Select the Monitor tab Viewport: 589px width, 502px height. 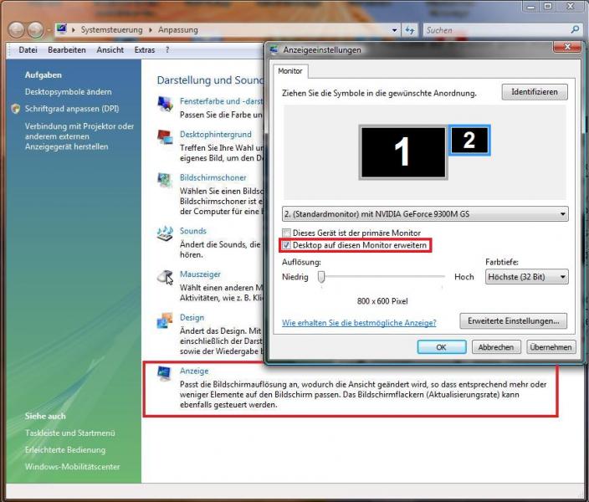290,71
